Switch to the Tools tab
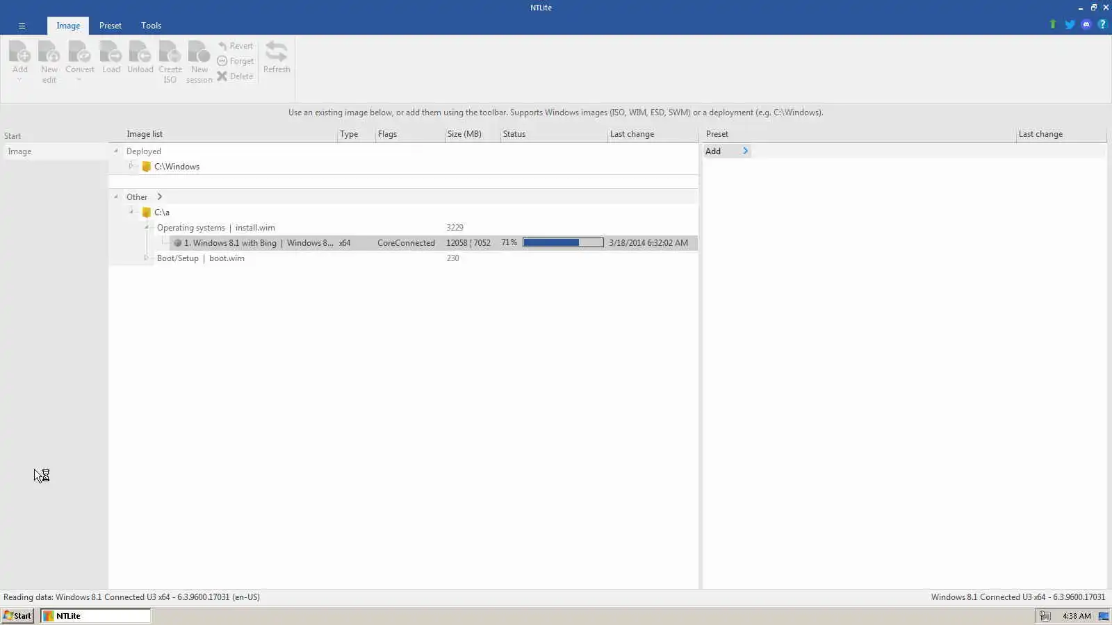 click(151, 26)
